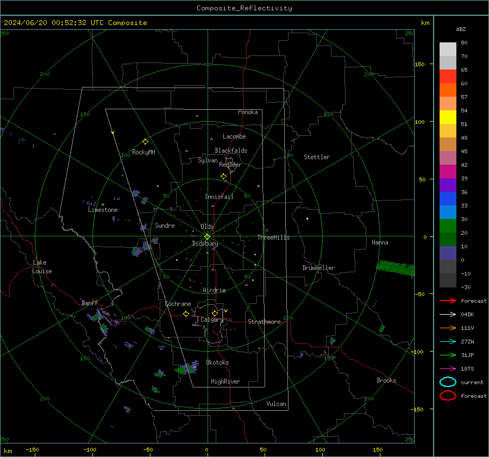Click the Airdrie label
Screen dimensions: 489x457
coord(214,290)
